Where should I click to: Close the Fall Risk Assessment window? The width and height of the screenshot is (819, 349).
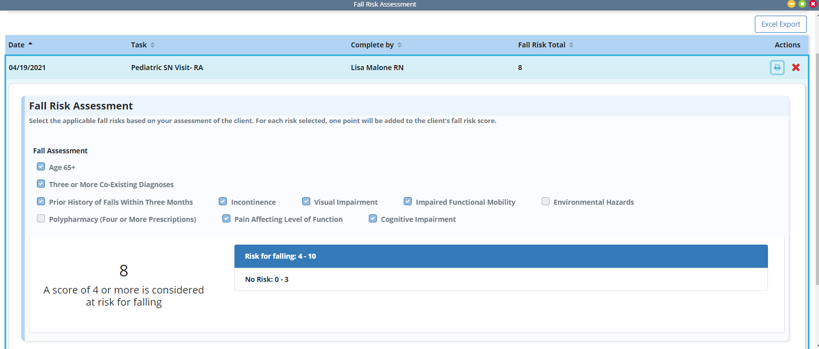coord(813,4)
